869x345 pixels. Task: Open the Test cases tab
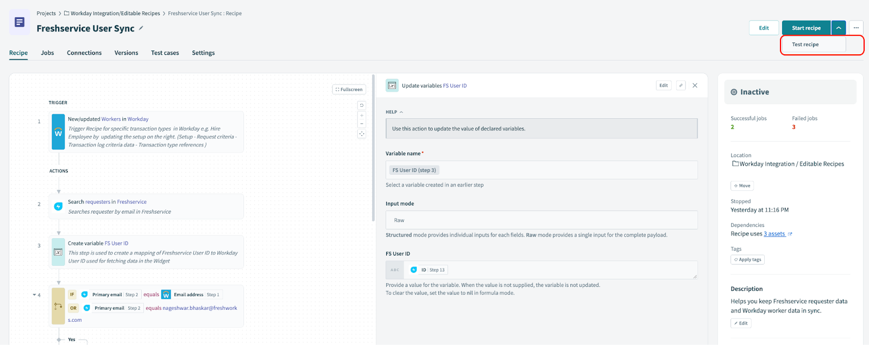pyautogui.click(x=165, y=53)
